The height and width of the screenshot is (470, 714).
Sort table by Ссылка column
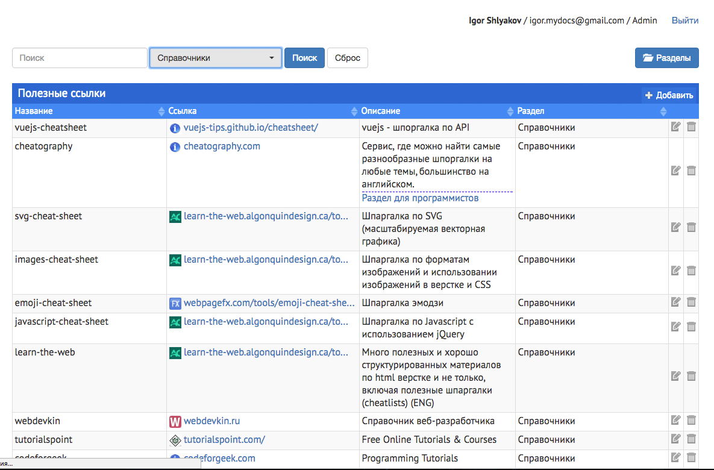[x=354, y=111]
